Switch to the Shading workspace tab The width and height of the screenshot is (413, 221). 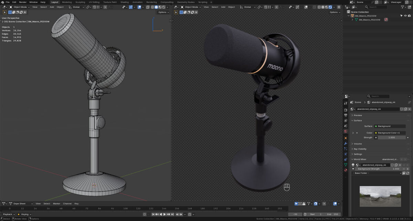click(x=125, y=2)
